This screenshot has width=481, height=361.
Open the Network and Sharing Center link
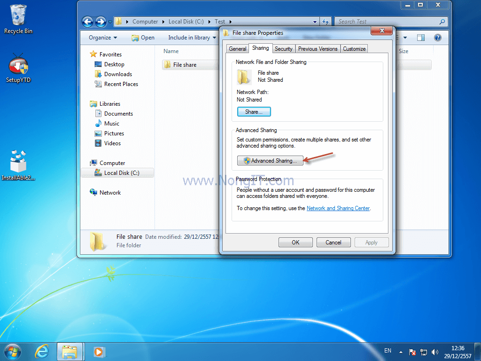click(x=338, y=208)
